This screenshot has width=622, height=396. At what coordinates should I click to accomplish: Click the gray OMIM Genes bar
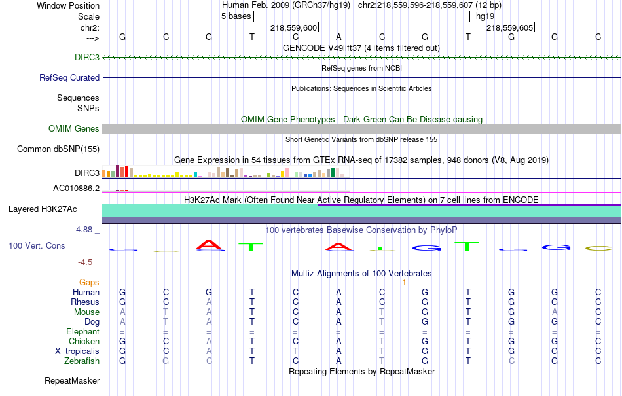(361, 128)
